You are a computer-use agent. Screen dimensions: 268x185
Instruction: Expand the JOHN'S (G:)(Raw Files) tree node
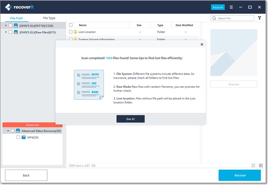click(6, 32)
